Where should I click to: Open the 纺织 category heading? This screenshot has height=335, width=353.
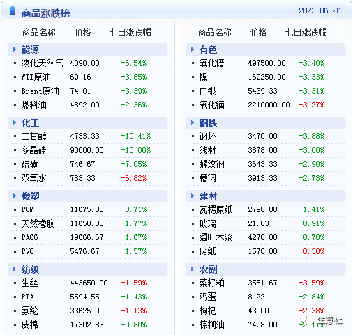(30, 269)
